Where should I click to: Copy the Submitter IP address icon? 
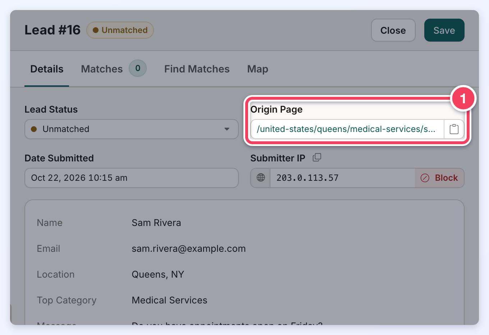tap(317, 157)
